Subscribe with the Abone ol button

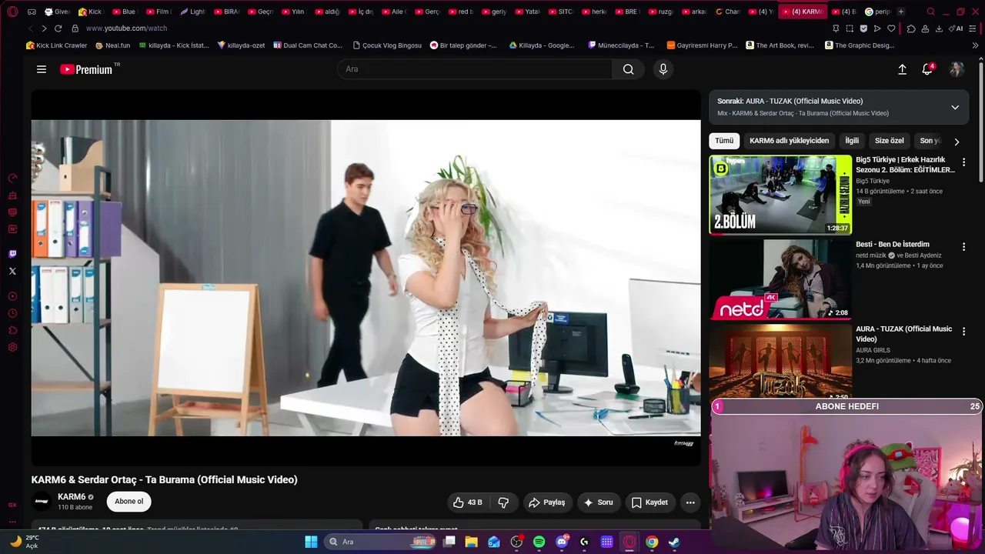[129, 502]
